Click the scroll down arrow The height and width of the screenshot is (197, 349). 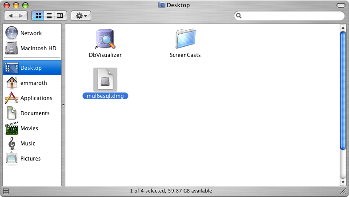[x=343, y=182]
